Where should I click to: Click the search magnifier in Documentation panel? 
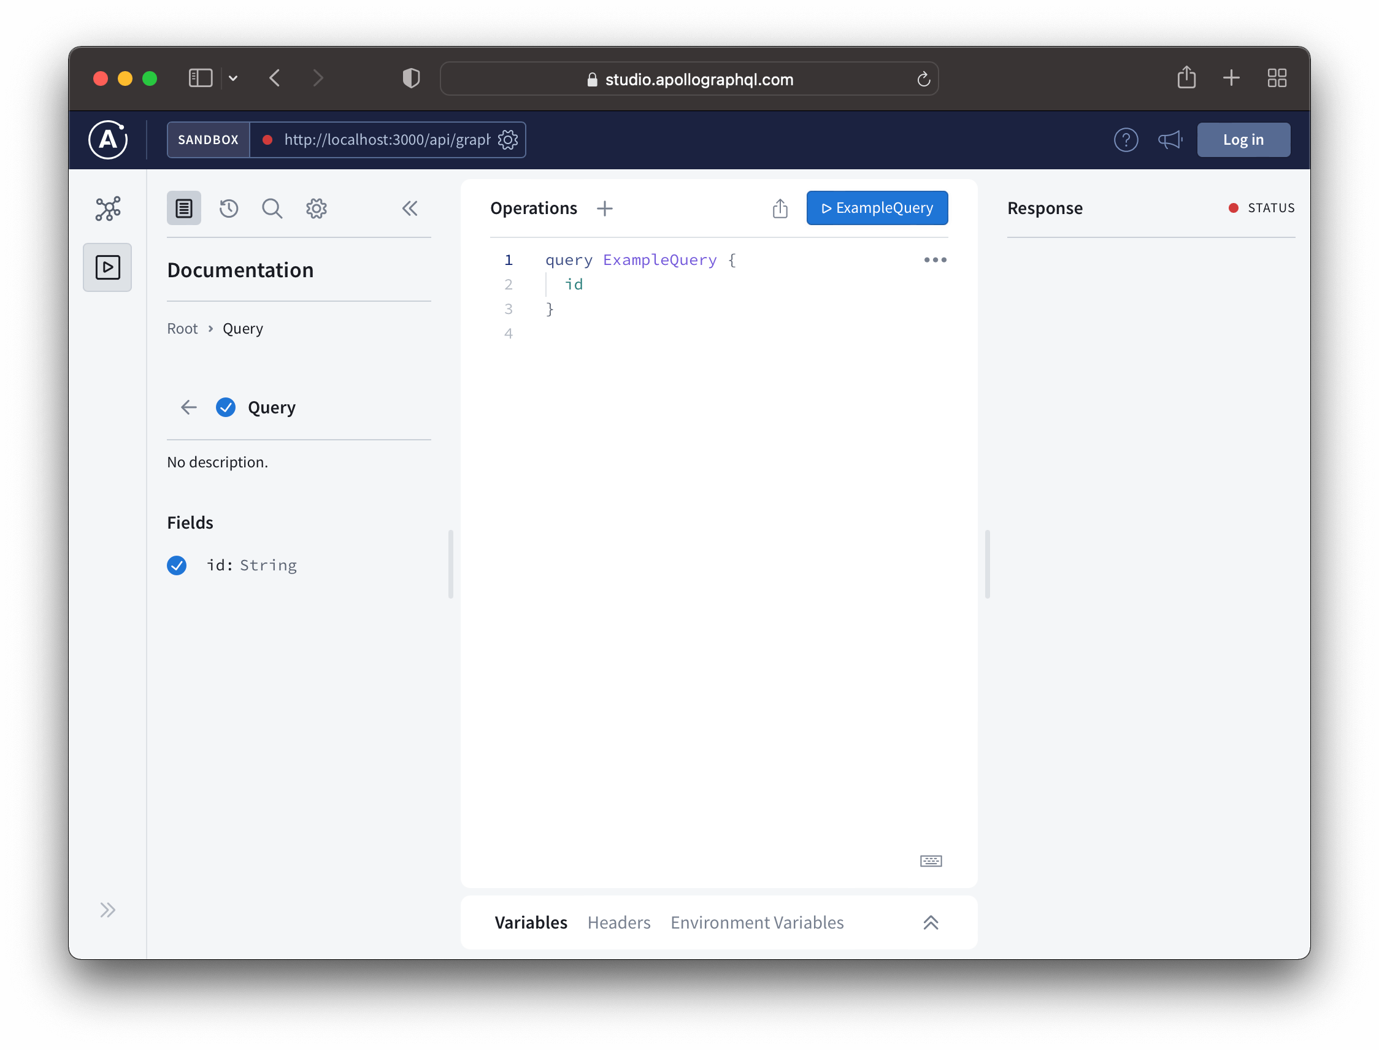pyautogui.click(x=272, y=208)
